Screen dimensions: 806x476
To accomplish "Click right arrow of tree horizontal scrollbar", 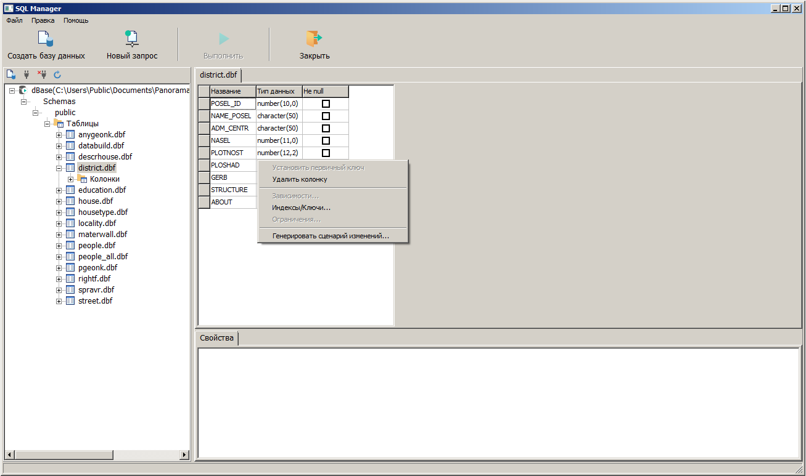I will coord(184,454).
